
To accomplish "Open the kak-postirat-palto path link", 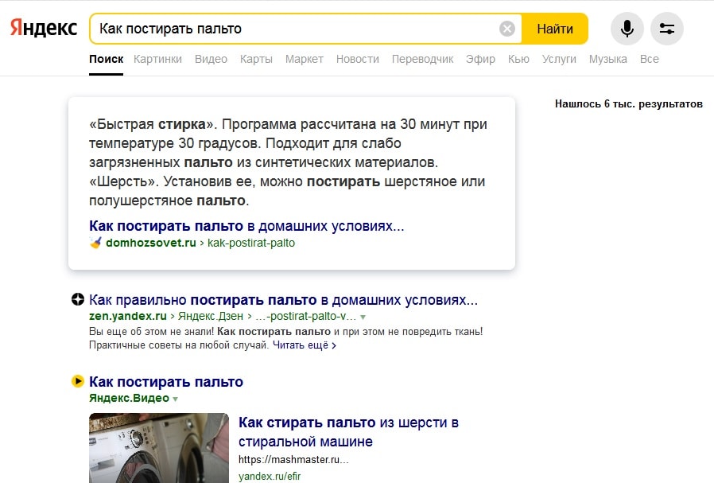I will click(251, 243).
